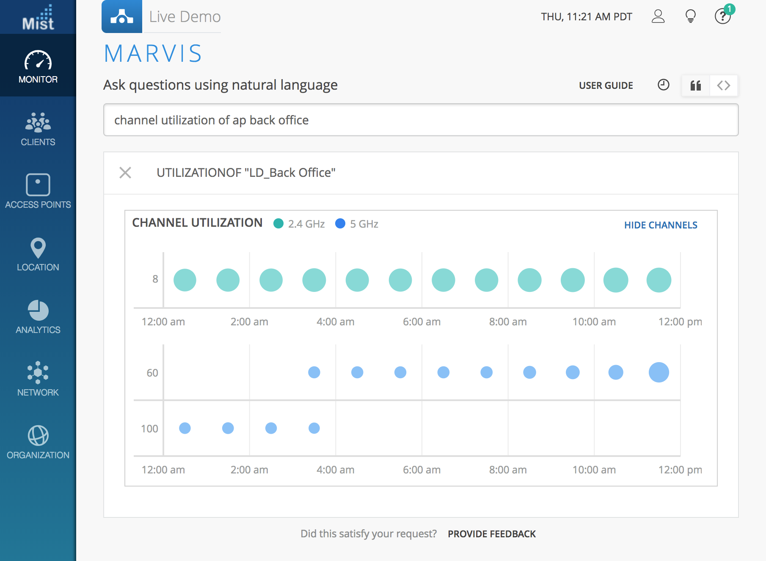Open help menu with notification badge
This screenshot has height=561, width=766.
pyautogui.click(x=722, y=16)
